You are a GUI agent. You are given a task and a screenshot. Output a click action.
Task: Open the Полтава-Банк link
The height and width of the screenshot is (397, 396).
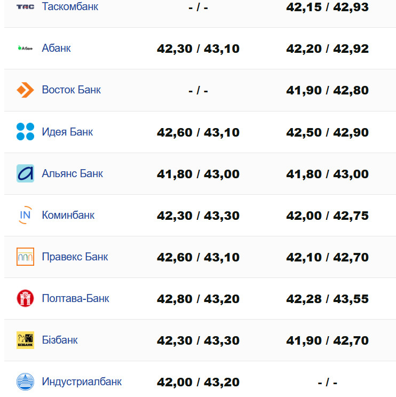click(75, 298)
